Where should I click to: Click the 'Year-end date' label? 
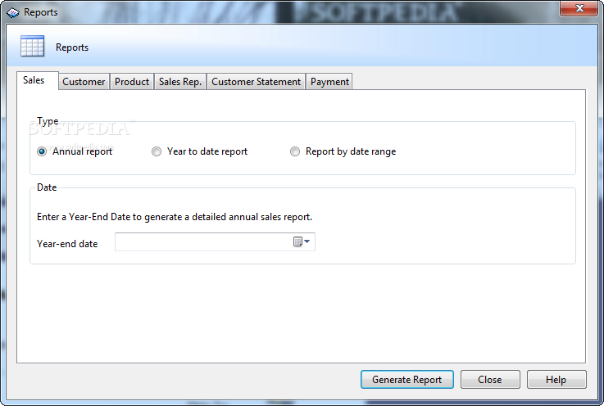[x=67, y=244]
